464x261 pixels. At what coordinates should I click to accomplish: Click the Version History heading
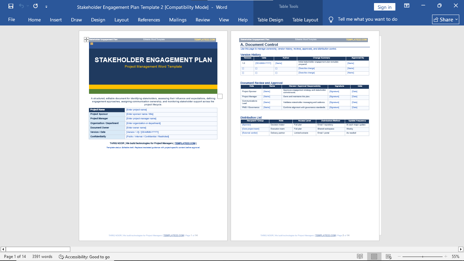(251, 55)
